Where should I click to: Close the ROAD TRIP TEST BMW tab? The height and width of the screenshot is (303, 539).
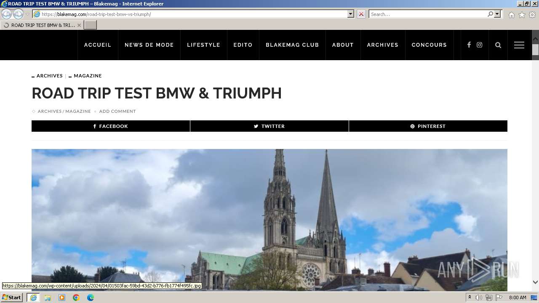click(79, 25)
